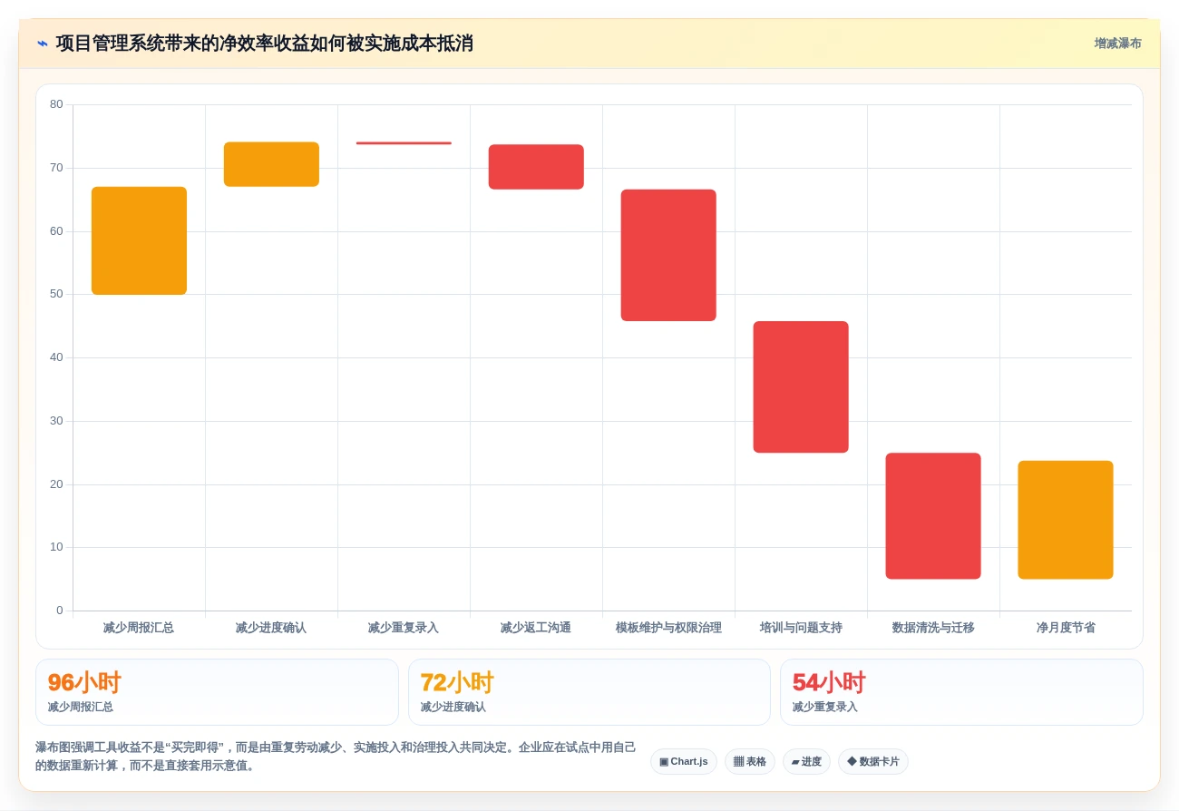Screen dimensions: 1179x811
Task: Click x-axis label 净月度节省
Action: [1066, 628]
